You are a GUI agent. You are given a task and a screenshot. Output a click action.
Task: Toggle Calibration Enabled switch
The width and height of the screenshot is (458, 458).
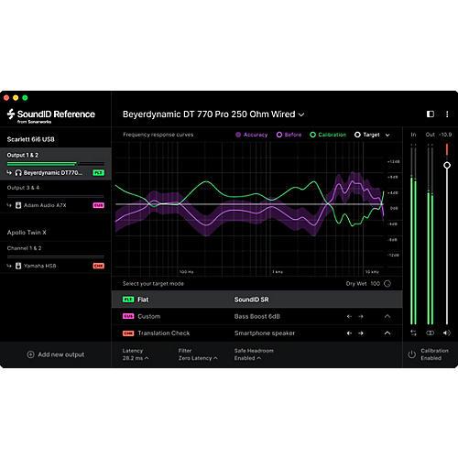428,354
